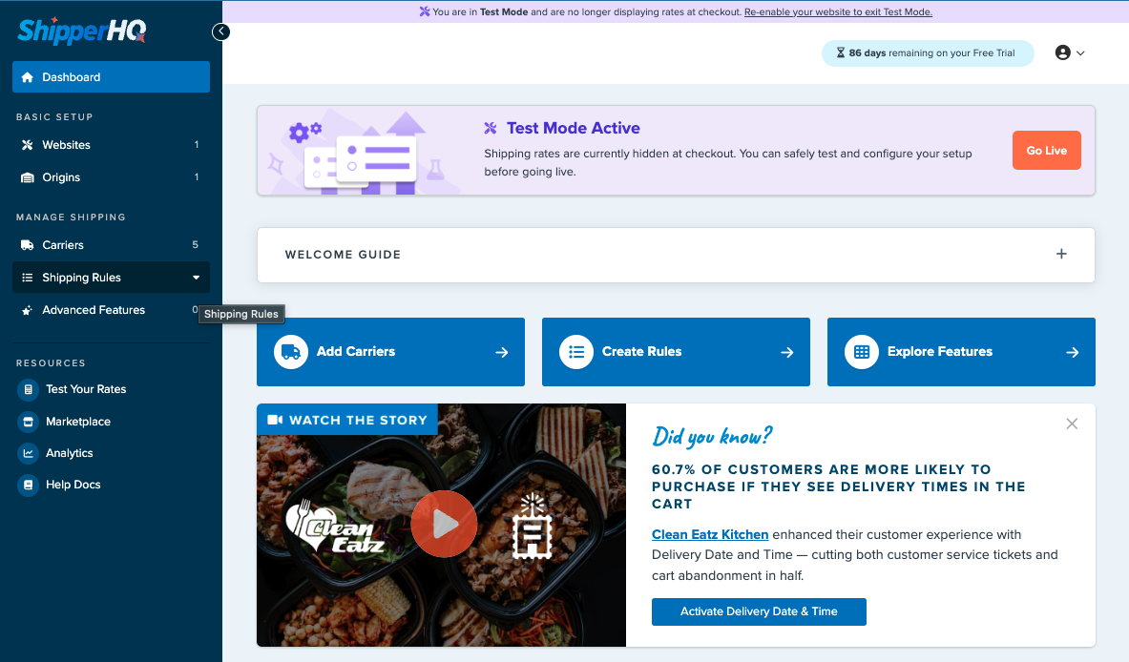Expand the Welcome Guide with the plus
The width and height of the screenshot is (1129, 662).
click(1061, 254)
